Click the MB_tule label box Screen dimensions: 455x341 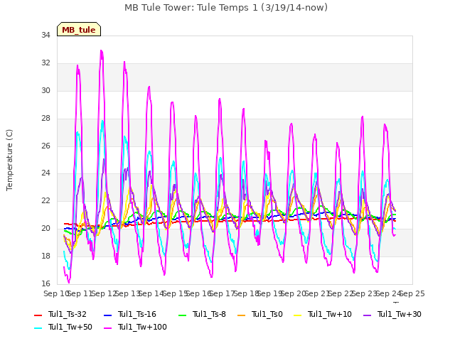[x=79, y=29]
